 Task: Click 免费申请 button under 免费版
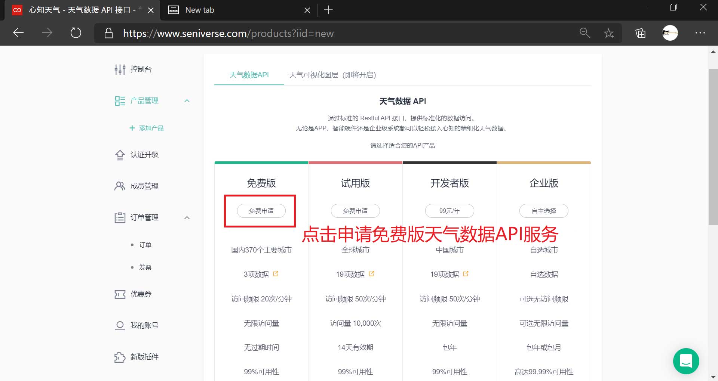click(261, 211)
